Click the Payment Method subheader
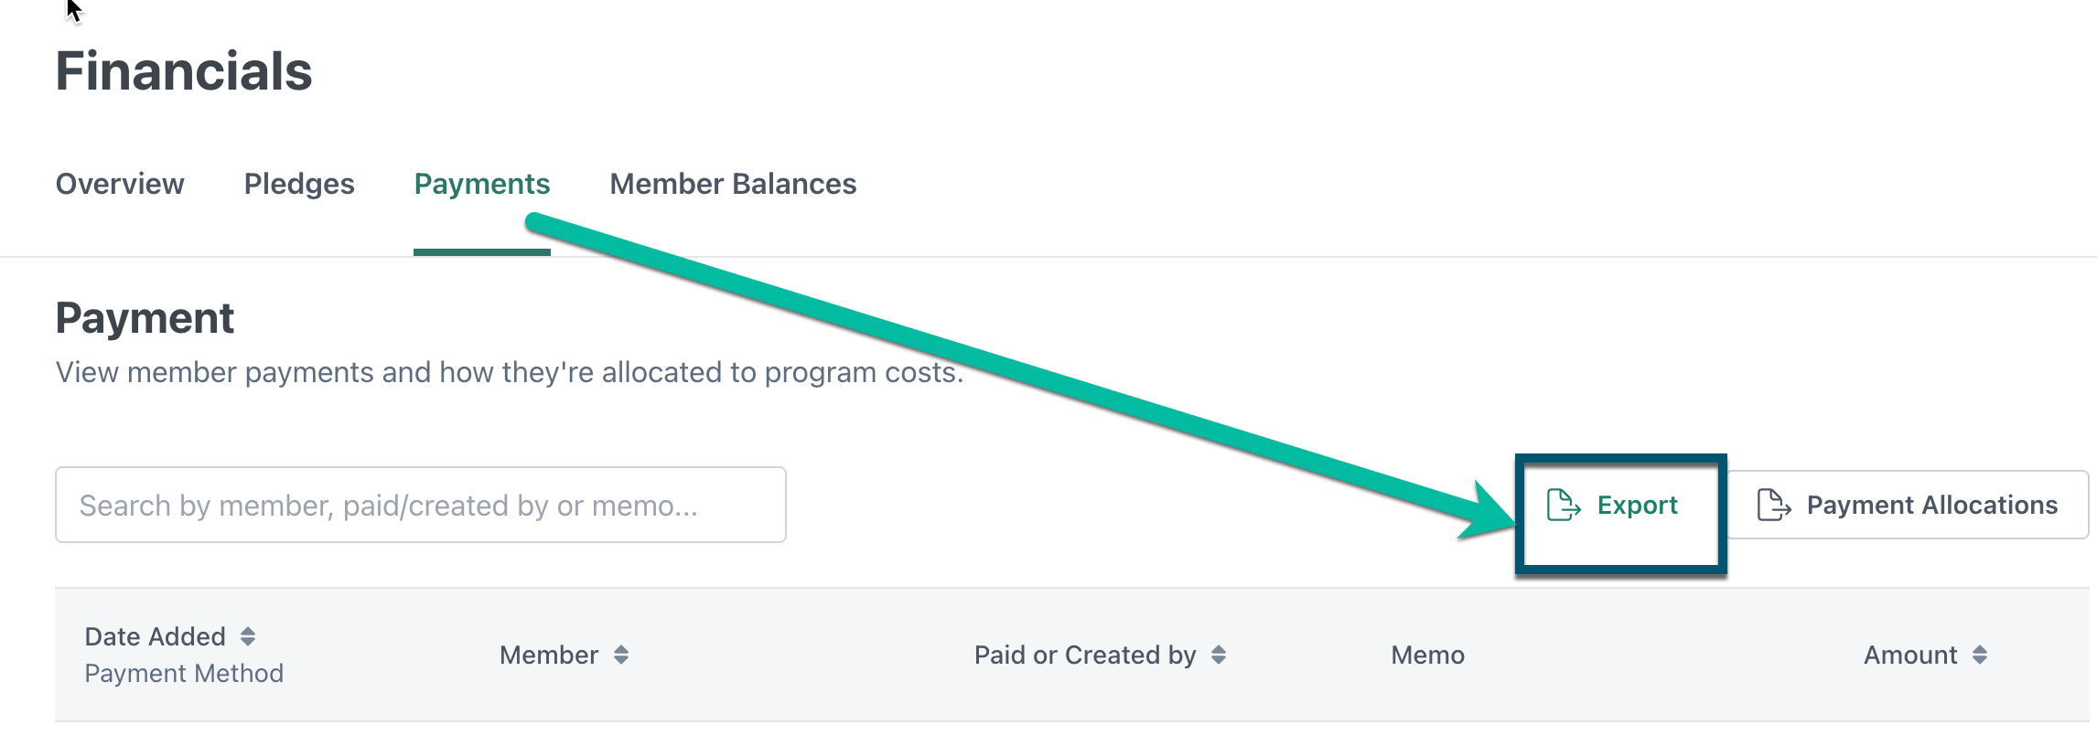The width and height of the screenshot is (2097, 746). click(184, 674)
